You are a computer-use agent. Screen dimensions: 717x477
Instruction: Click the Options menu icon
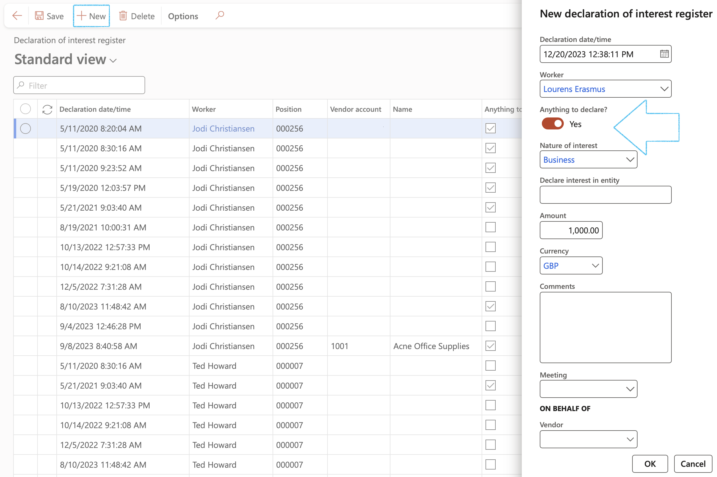point(183,16)
